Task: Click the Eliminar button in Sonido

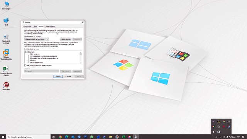Action: point(77,39)
